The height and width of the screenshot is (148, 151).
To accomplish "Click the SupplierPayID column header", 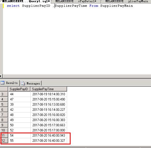I will (19, 89).
